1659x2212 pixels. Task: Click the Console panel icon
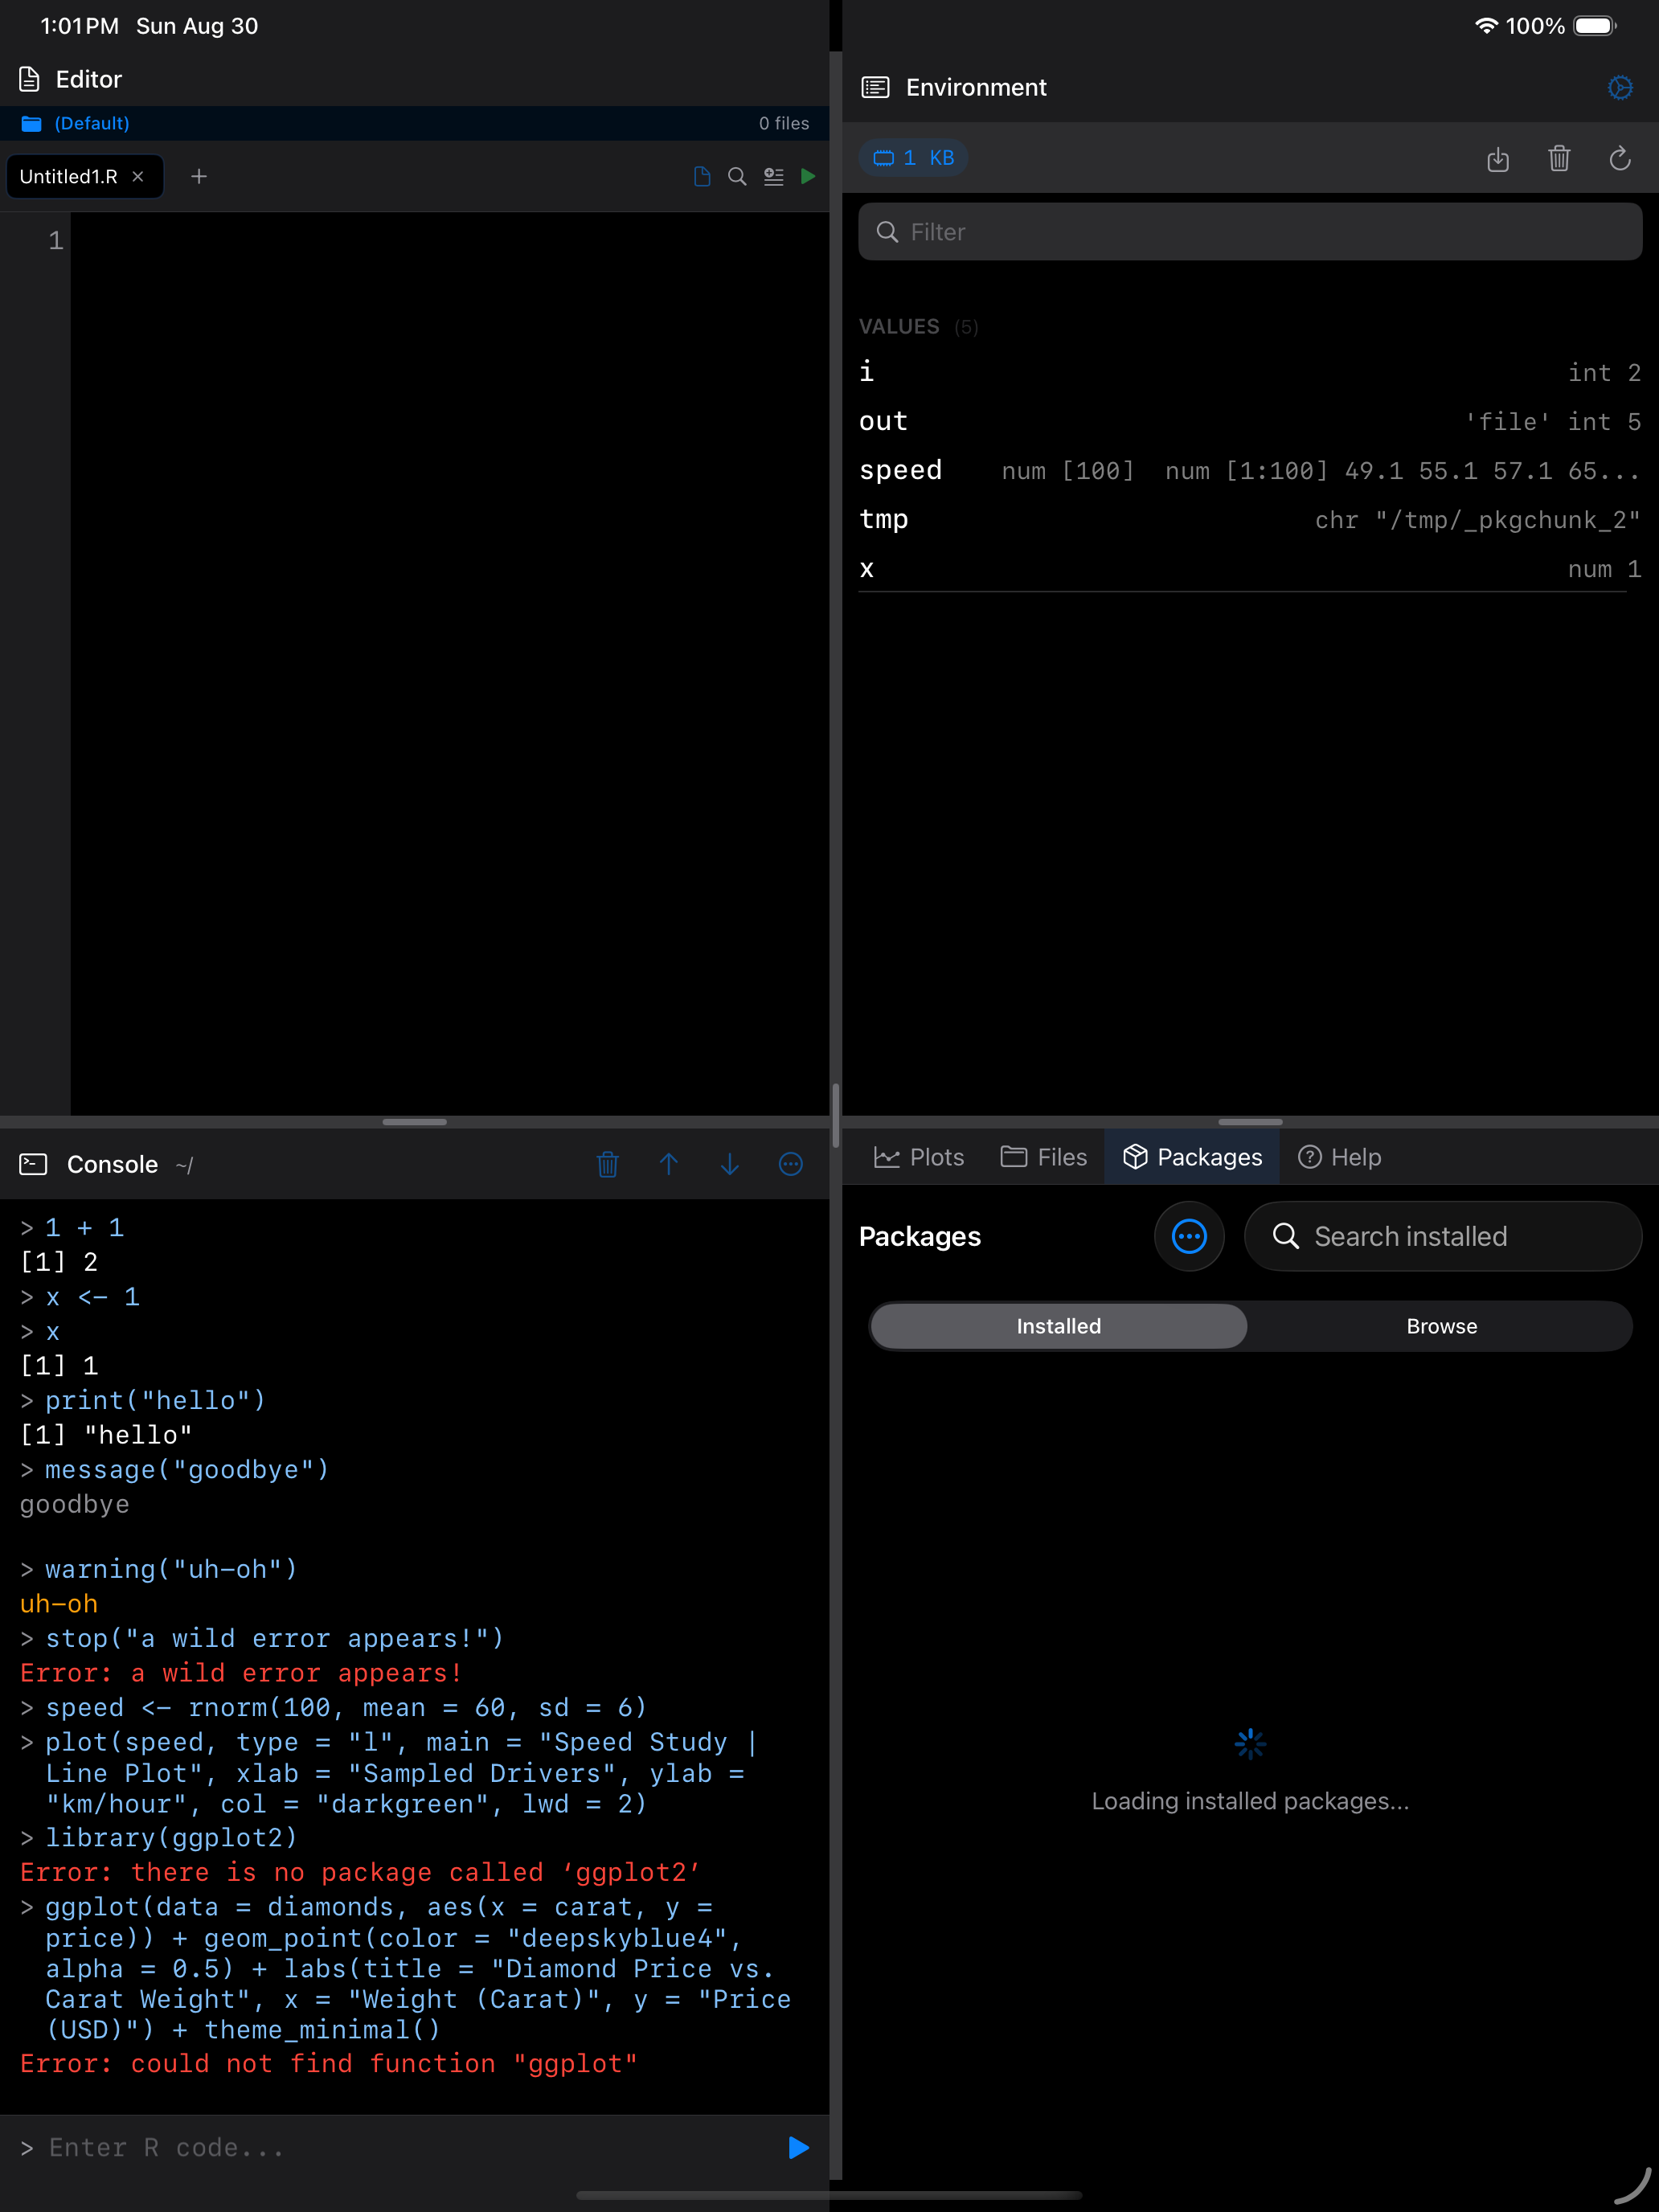pos(33,1164)
